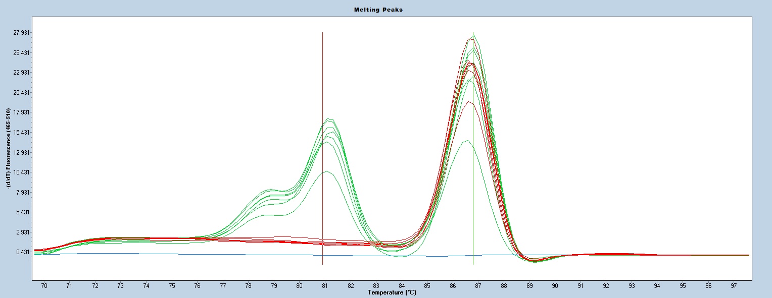Click the 0.431 y-axis tick label

(22, 252)
